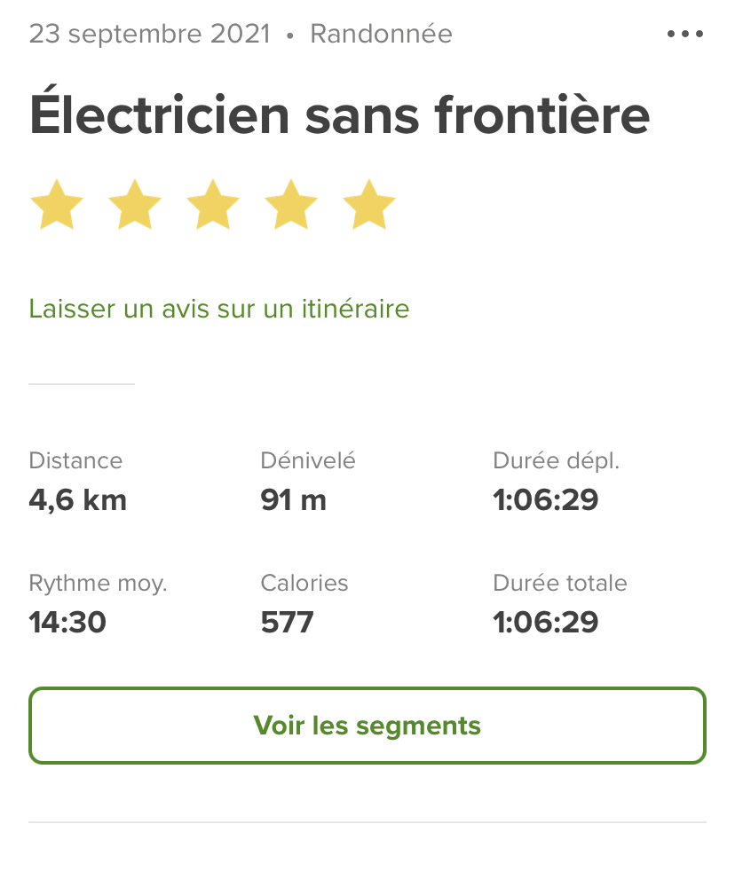Tap the Rythme moy. value 14:30
This screenshot has height=887, width=735.
[x=67, y=623]
